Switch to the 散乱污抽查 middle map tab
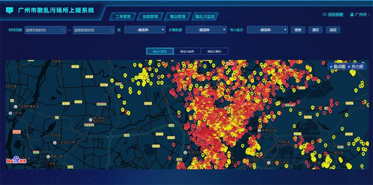 click(x=187, y=51)
